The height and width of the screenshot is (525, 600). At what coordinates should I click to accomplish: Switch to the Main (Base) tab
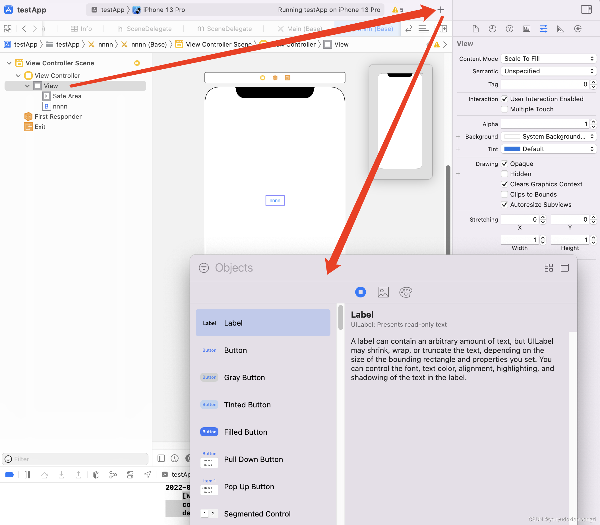(300, 29)
